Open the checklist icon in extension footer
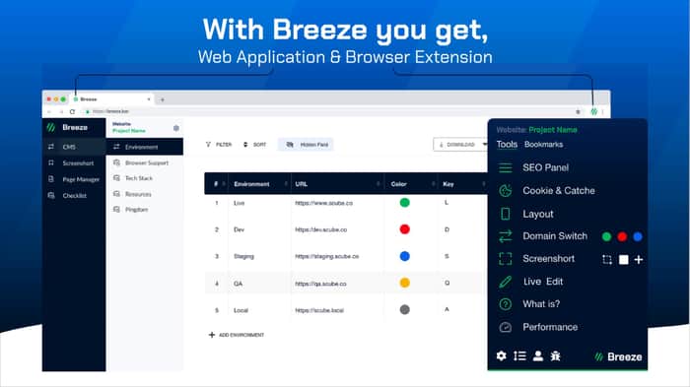Screen dimensions: 690x387 [519, 355]
